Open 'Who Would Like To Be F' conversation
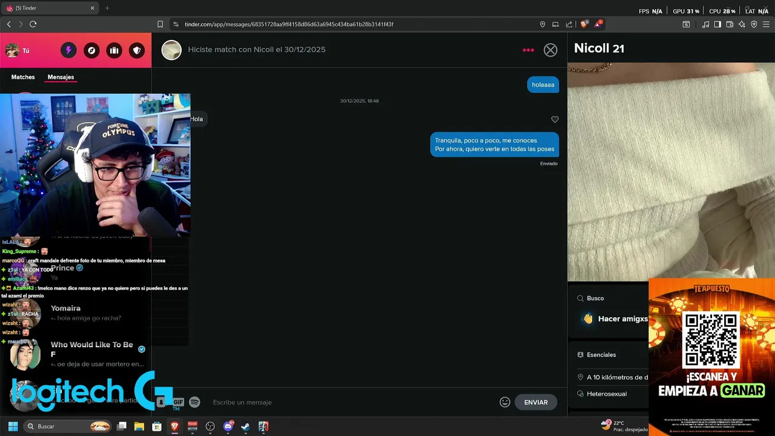Viewport: 775px width, 436px height. tap(76, 354)
